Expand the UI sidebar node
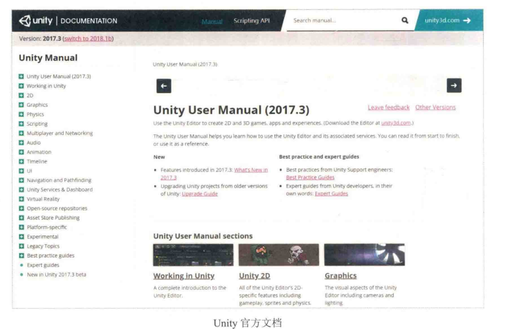The height and width of the screenshot is (329, 510). click(x=21, y=170)
